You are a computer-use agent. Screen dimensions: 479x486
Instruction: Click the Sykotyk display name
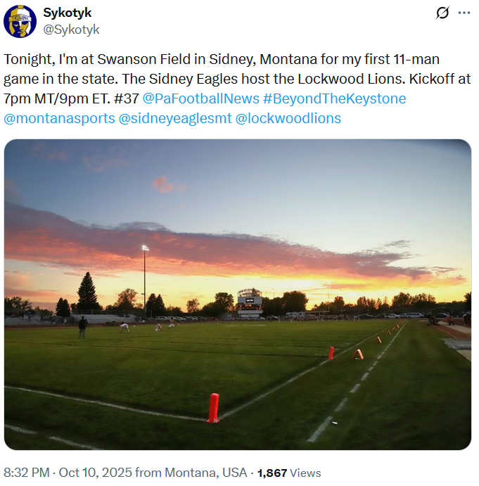point(67,13)
